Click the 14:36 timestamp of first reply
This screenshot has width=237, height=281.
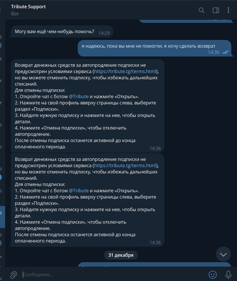click(x=155, y=148)
